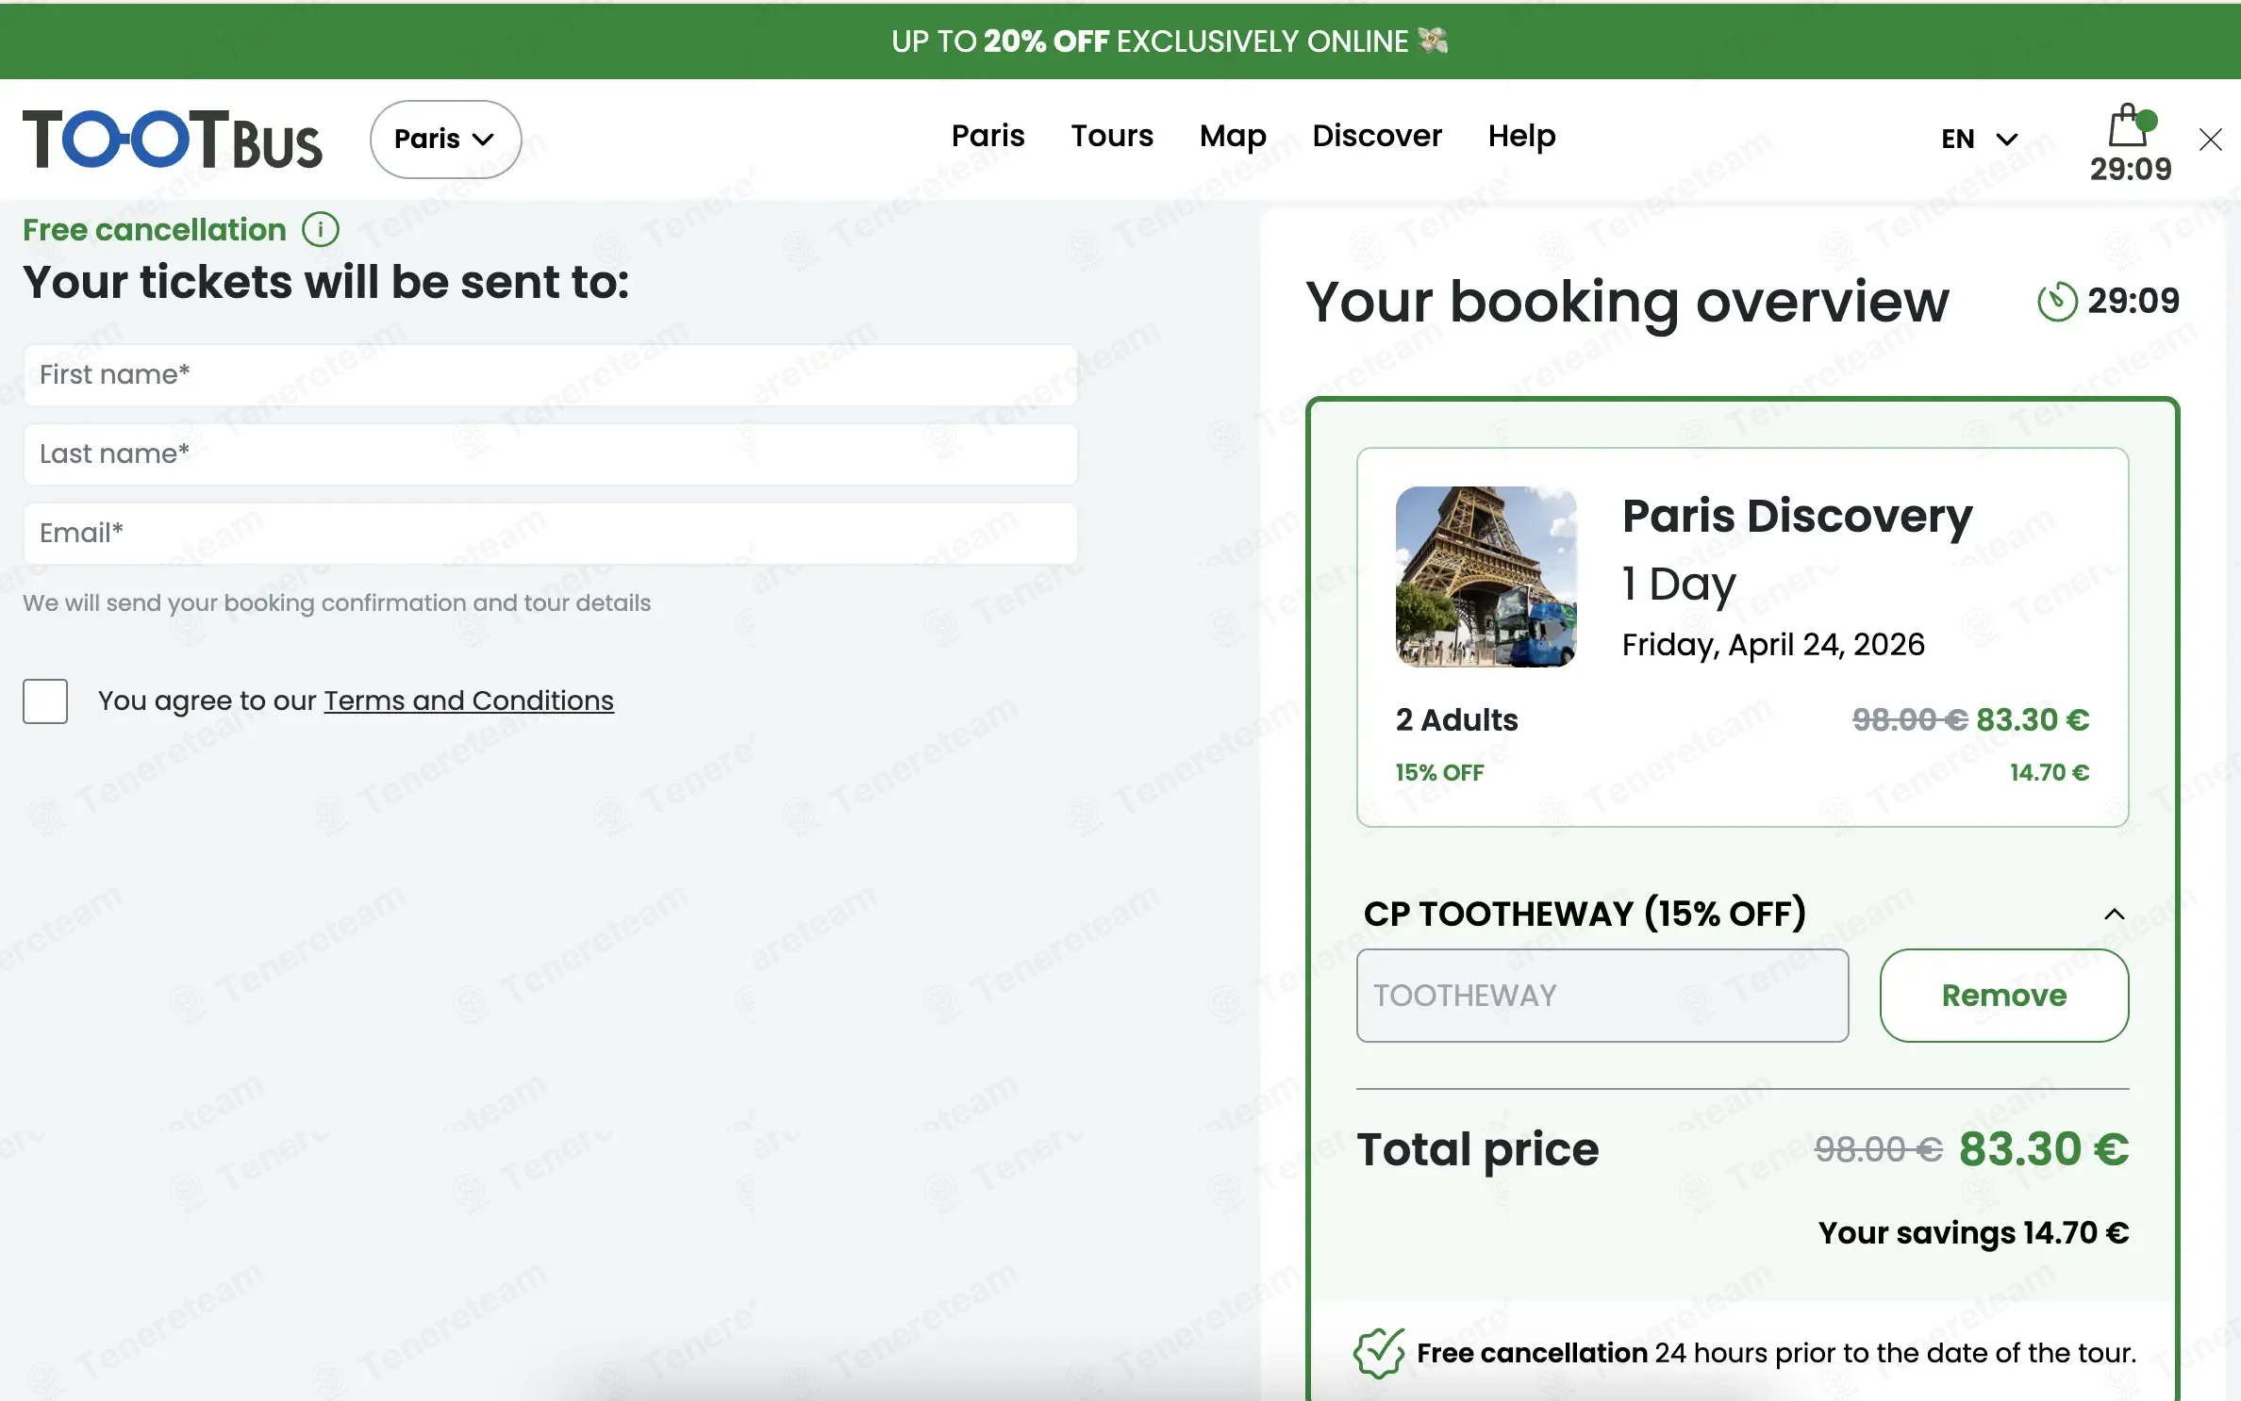Open the Discover menu item
The image size is (2241, 1401).
click(1377, 136)
